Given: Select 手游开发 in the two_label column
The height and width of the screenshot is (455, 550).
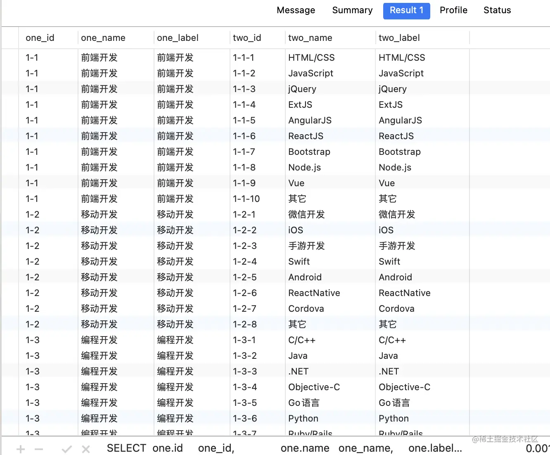Looking at the screenshot, I should click(x=397, y=246).
